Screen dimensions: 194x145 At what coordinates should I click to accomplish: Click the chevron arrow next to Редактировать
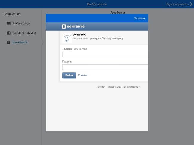[191, 4]
